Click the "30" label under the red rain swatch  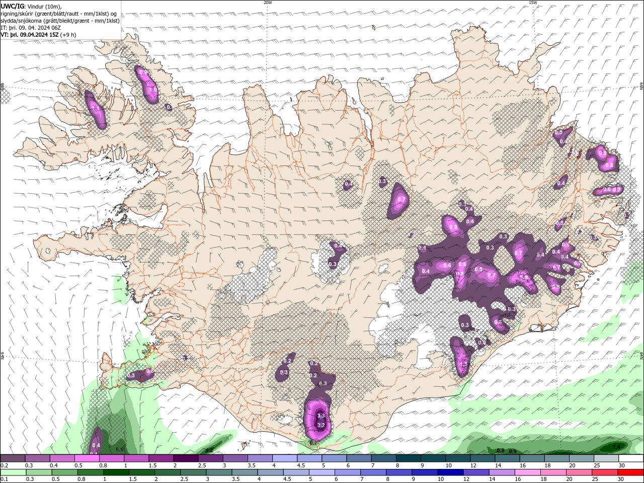(622, 479)
